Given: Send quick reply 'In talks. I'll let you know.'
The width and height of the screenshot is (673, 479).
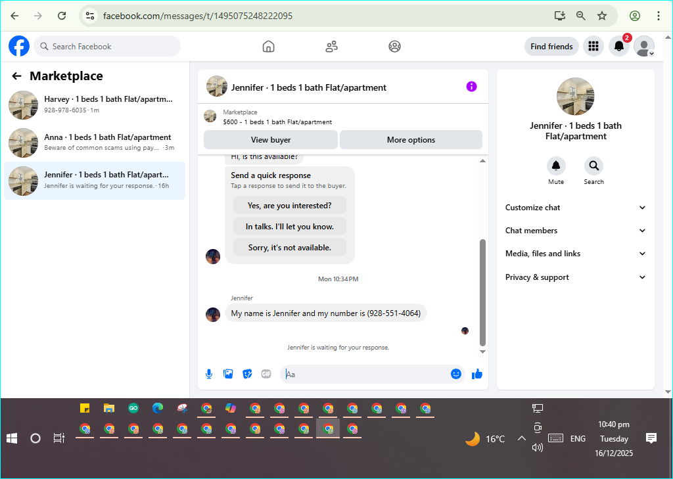Looking at the screenshot, I should click(x=290, y=227).
